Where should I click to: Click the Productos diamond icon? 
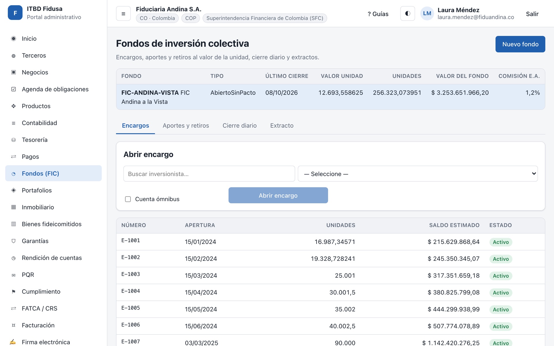[14, 106]
